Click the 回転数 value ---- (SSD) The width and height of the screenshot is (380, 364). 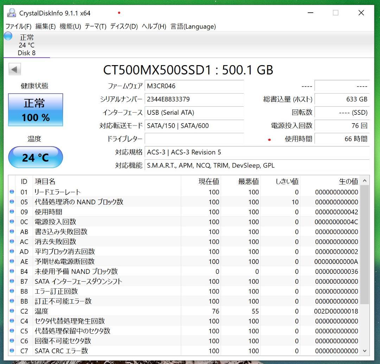point(342,113)
